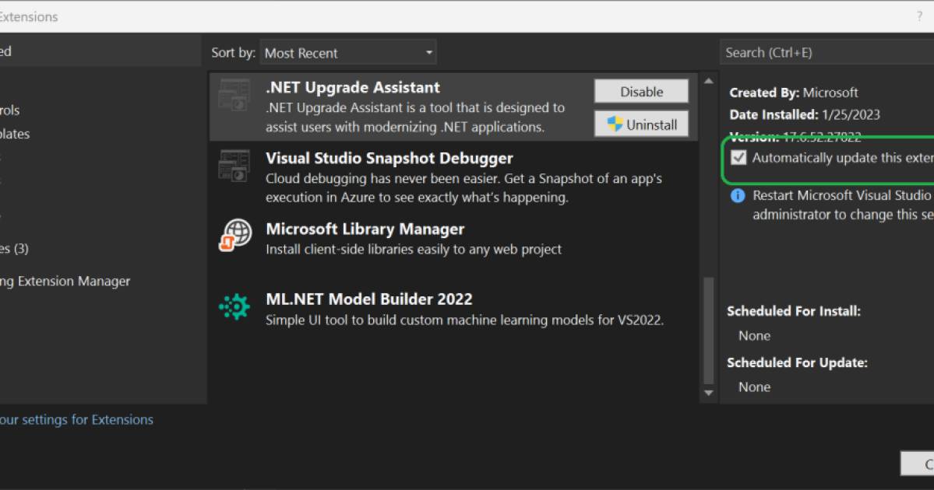Click the Search (Ctrl+E) field

tap(827, 52)
